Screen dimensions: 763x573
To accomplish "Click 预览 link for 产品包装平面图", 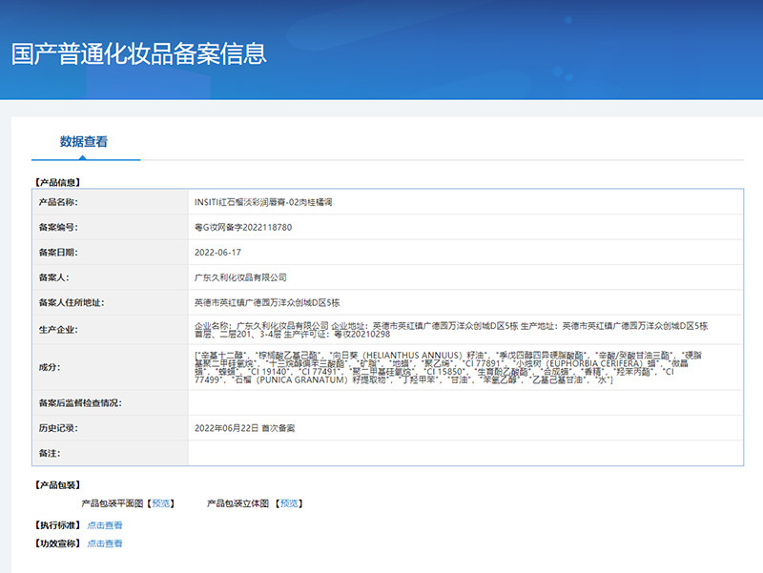I will [x=160, y=503].
